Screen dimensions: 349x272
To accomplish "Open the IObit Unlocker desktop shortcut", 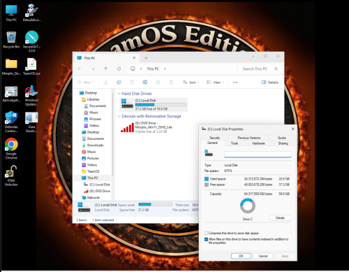I will pos(11,176).
